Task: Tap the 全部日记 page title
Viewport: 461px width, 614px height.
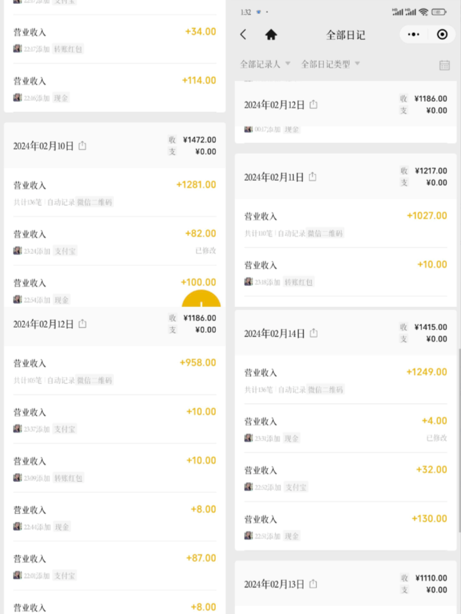Action: coord(346,35)
